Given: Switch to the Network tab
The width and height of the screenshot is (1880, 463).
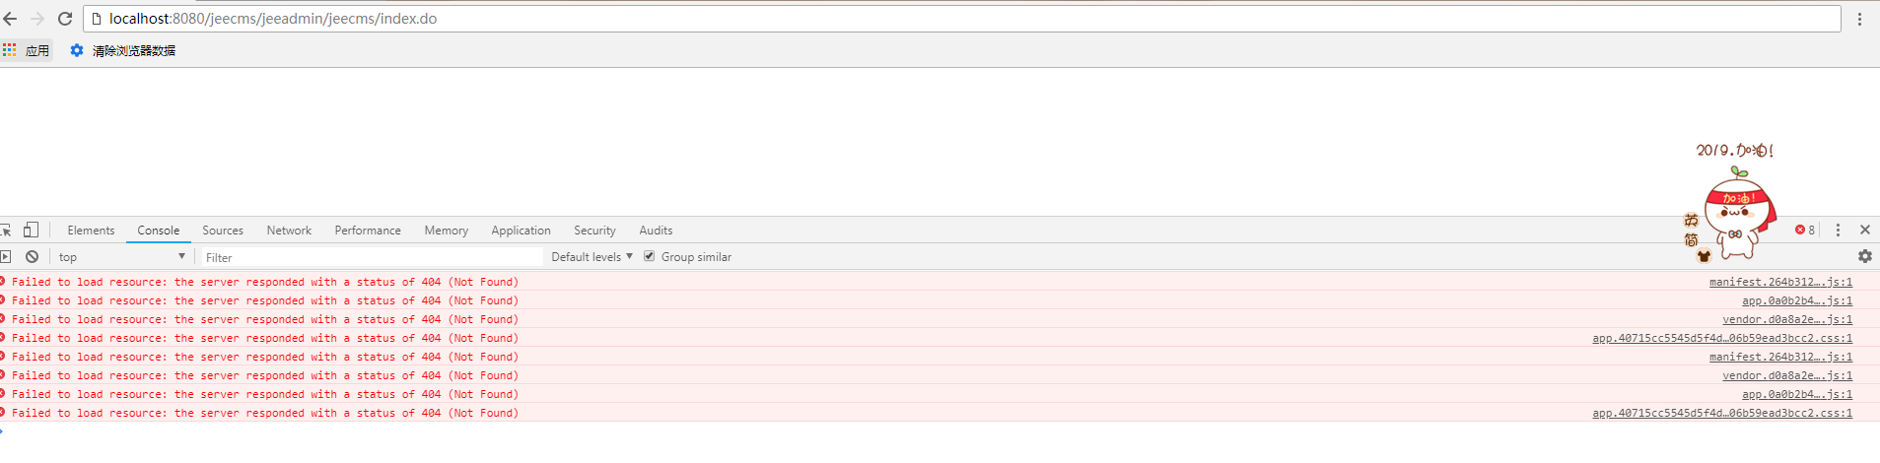Looking at the screenshot, I should click(x=289, y=231).
